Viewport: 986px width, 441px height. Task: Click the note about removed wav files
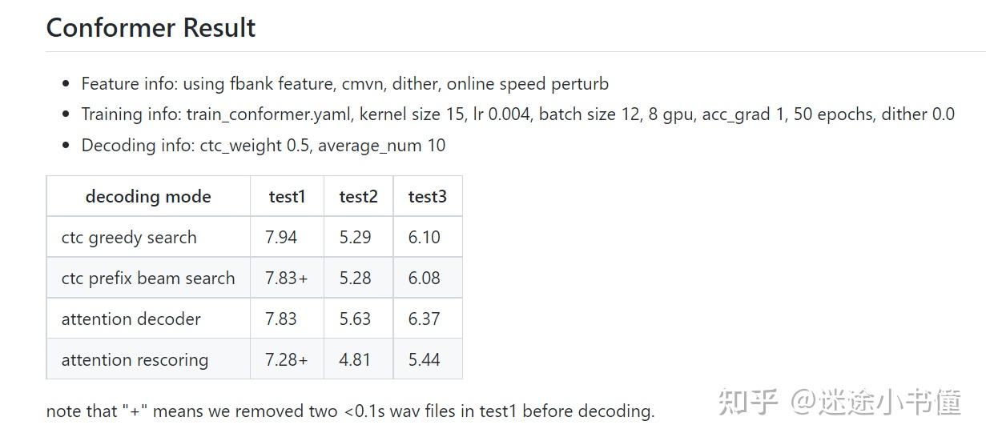coord(350,411)
